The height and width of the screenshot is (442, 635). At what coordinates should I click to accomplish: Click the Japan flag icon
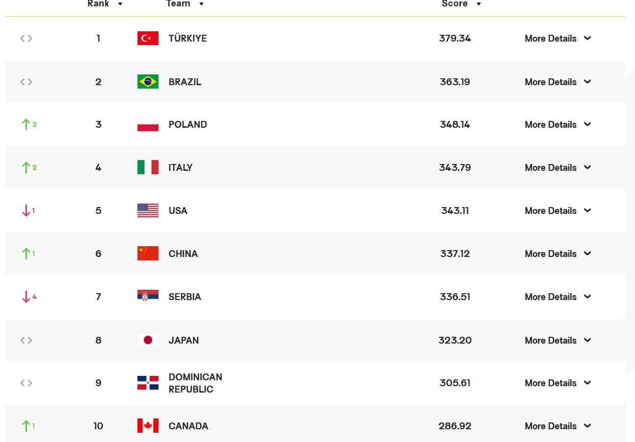(148, 340)
